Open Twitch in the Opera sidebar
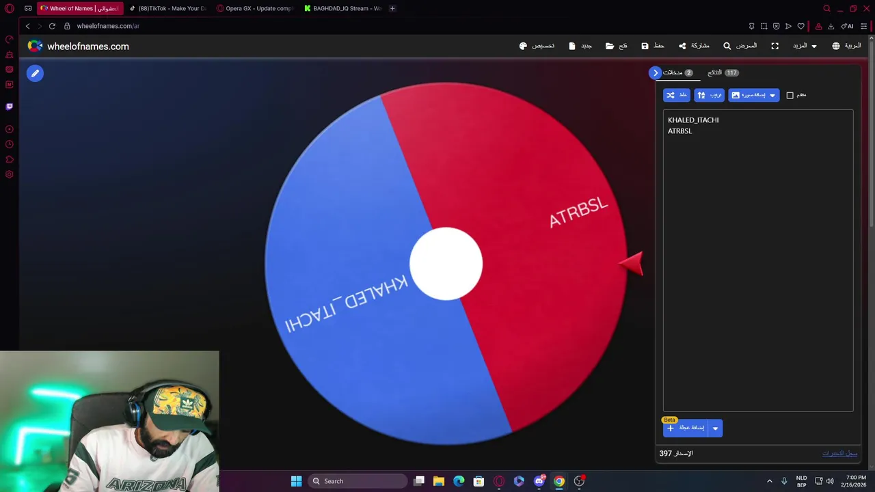 10,107
